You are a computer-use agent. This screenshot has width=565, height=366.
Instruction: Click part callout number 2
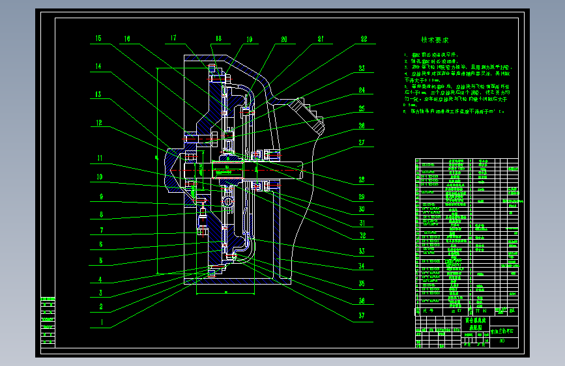point(101,307)
